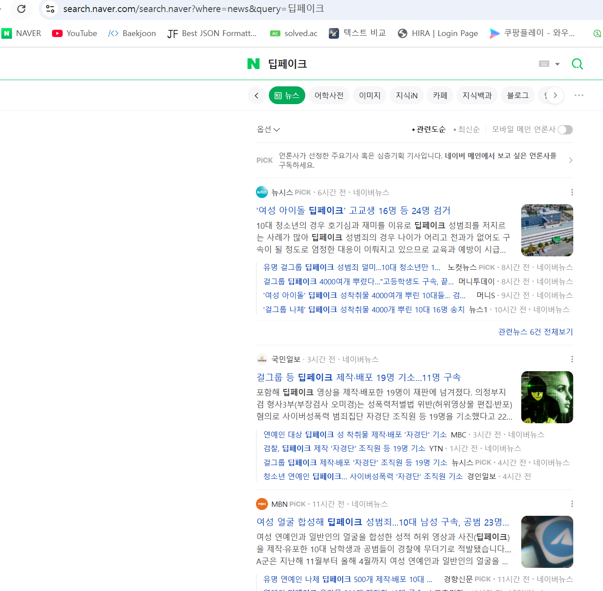Open the solved.ac bookmark
The image size is (603, 591).
[x=294, y=33]
